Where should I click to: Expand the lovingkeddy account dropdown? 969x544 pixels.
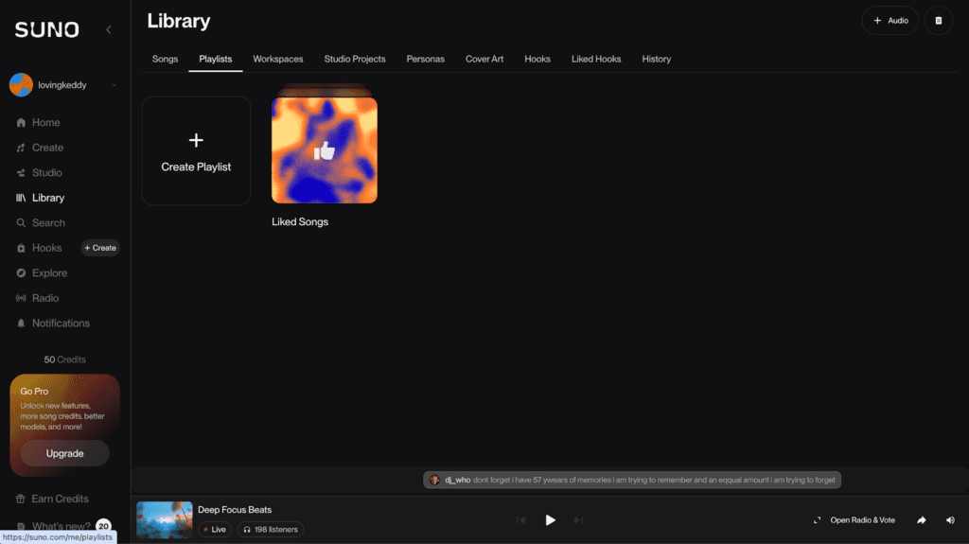[114, 85]
